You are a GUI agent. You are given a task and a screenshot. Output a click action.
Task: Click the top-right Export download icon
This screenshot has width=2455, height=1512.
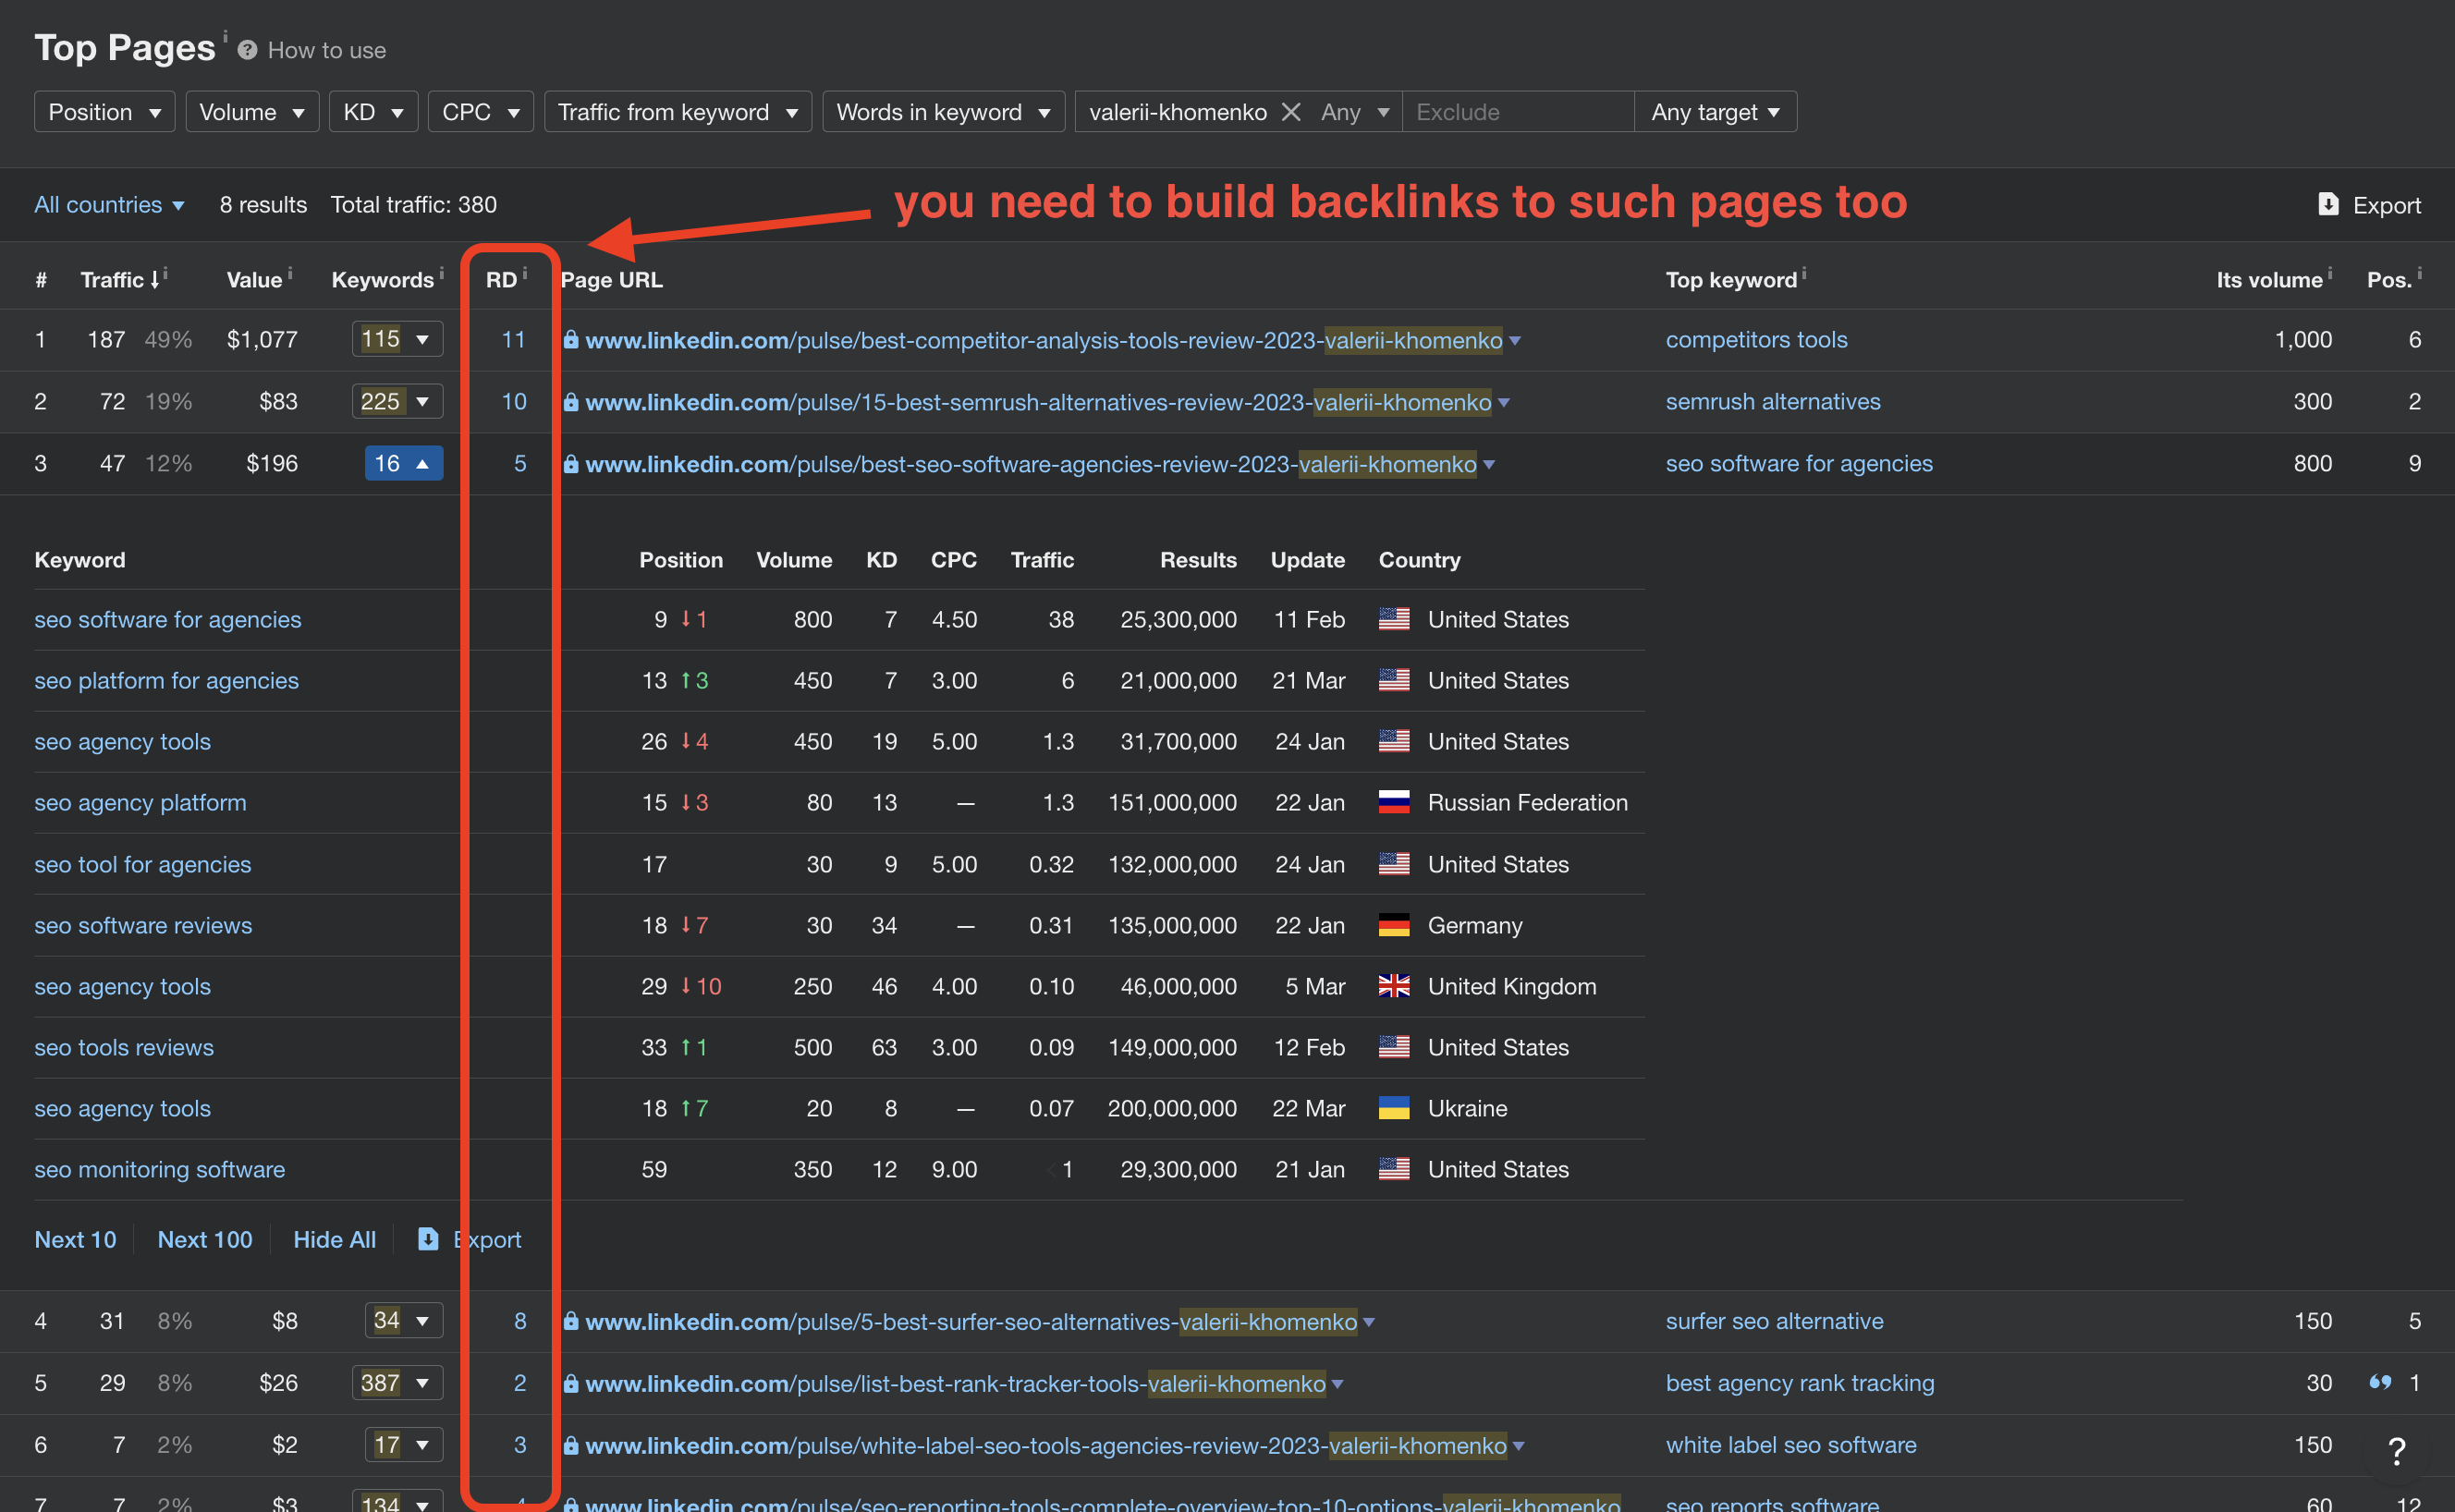[x=2328, y=204]
